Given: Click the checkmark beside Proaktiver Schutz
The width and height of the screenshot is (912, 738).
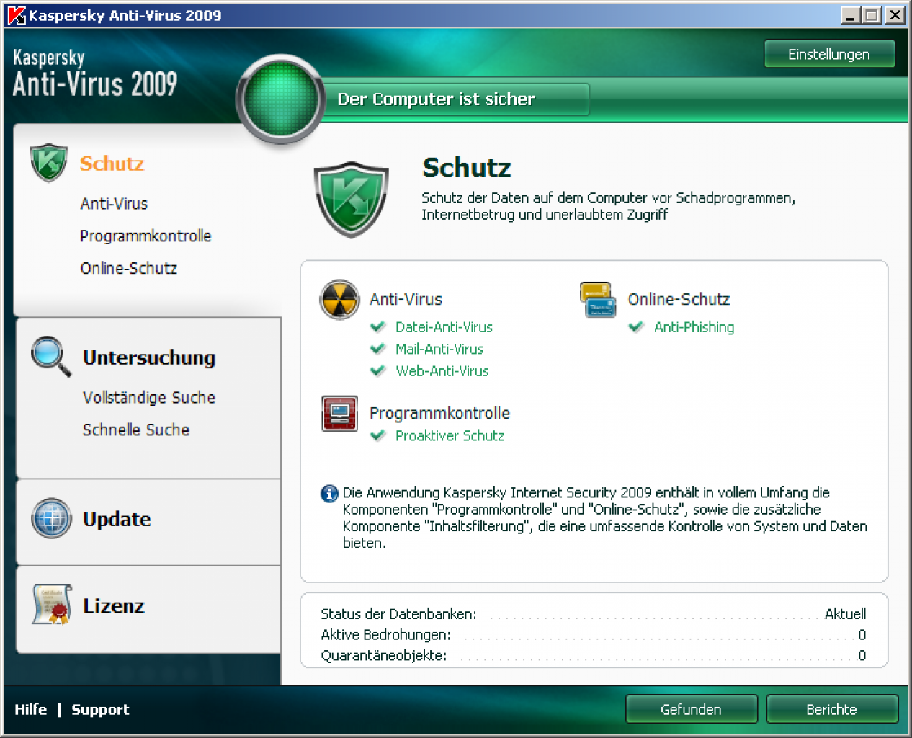Looking at the screenshot, I should tap(377, 435).
